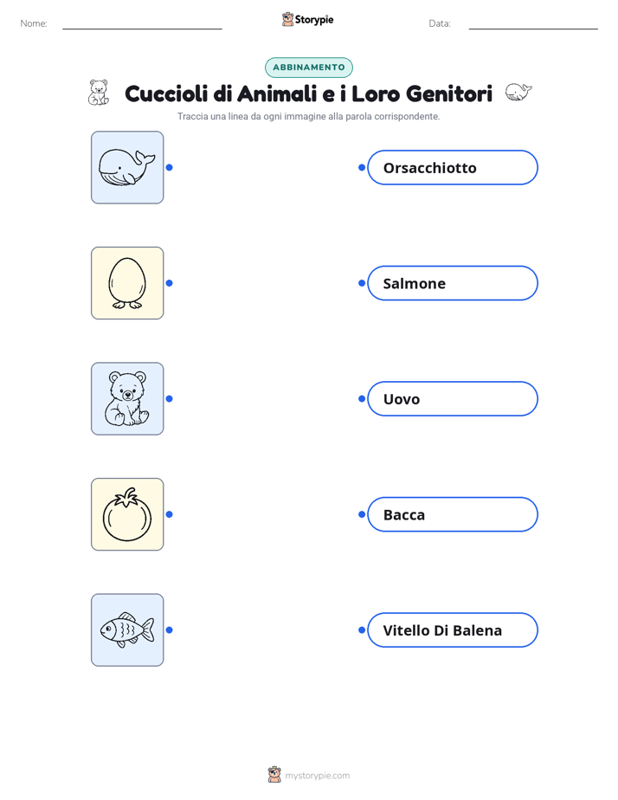Select the egg picture card
This screenshot has width=618, height=800.
tap(127, 283)
